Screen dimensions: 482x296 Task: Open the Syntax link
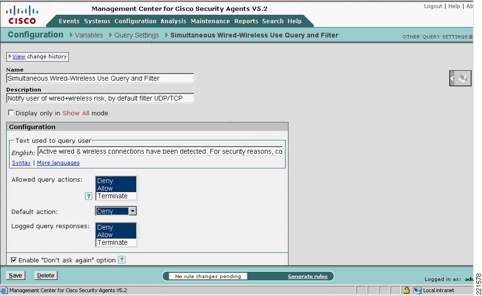coord(21,163)
